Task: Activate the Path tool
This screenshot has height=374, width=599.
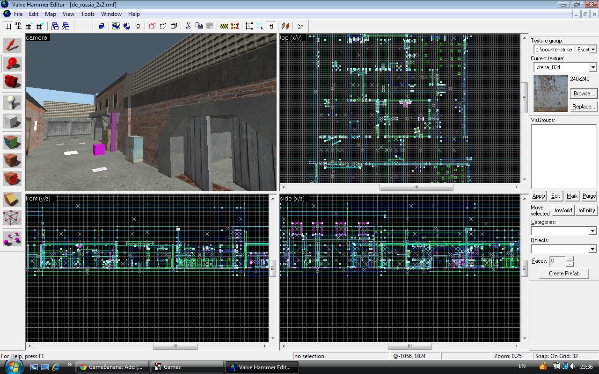Action: 12,239
